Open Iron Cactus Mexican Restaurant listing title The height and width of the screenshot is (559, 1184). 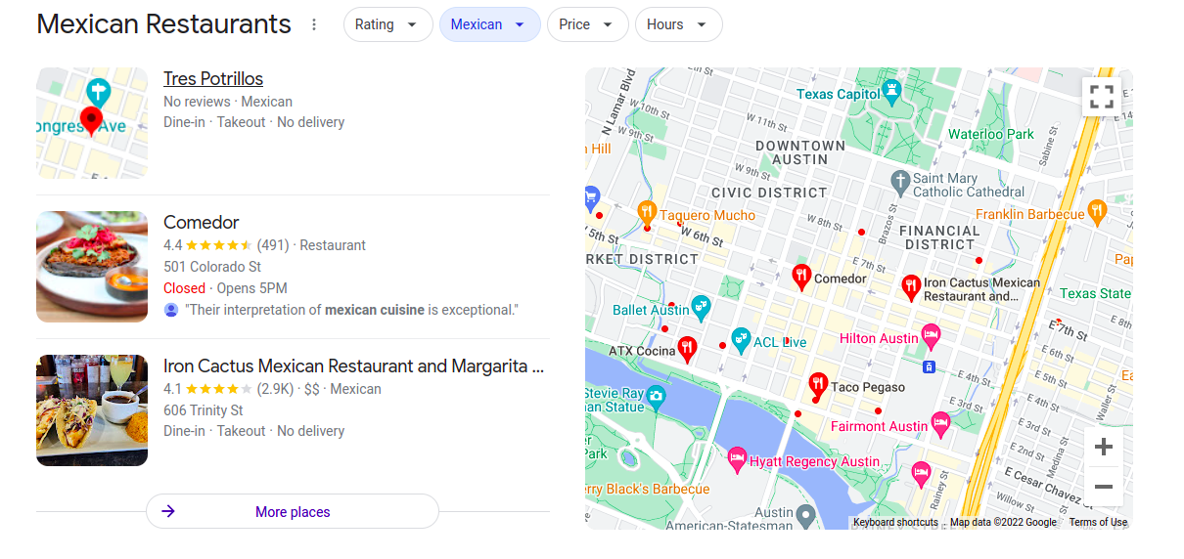[353, 366]
